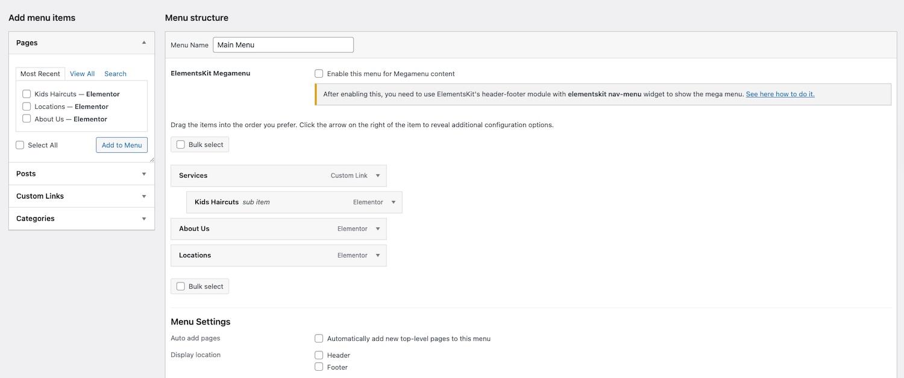Check the About Us page checkbox

tap(27, 119)
